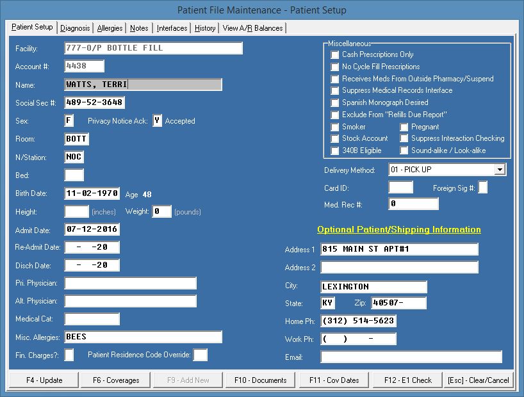Enable Cash Prescriptions Only checkbox

[x=335, y=55]
